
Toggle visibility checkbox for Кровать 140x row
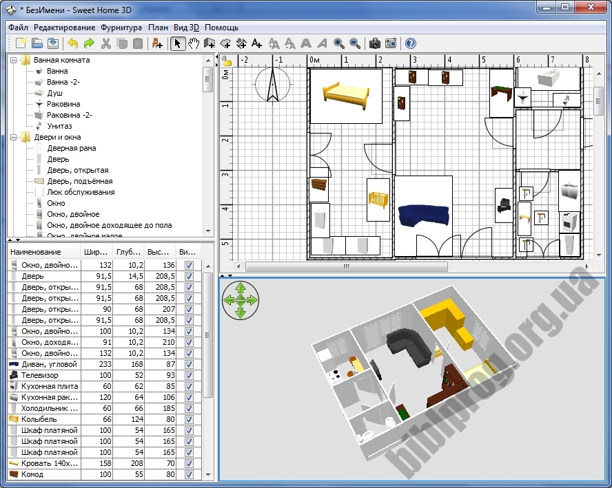coord(189,463)
